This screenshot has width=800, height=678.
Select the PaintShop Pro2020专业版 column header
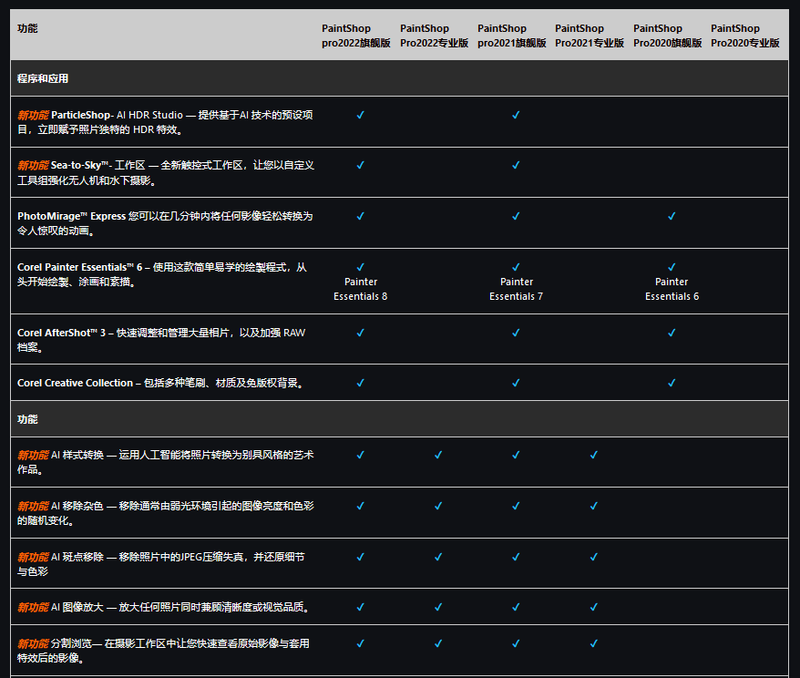[x=745, y=36]
